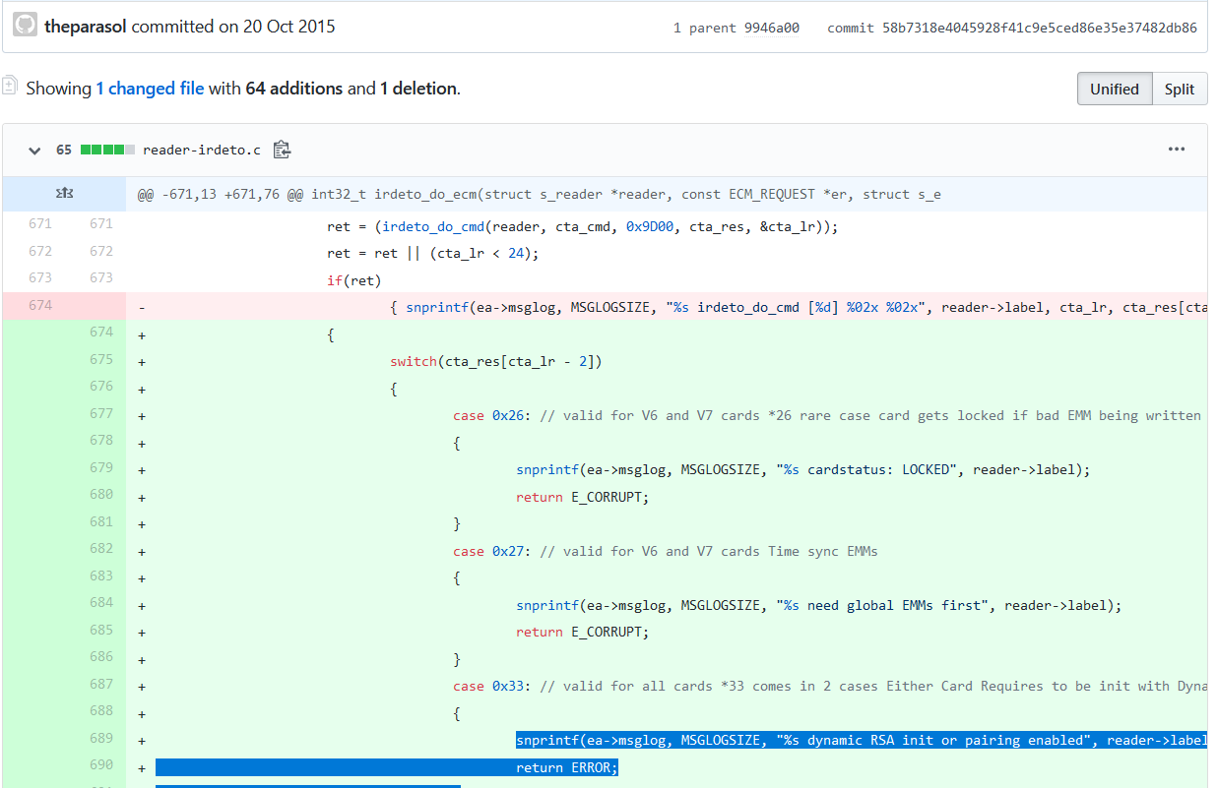Viewport: 1217px width, 788px height.
Task: Switch to Split diff view
Action: pyautogui.click(x=1180, y=89)
